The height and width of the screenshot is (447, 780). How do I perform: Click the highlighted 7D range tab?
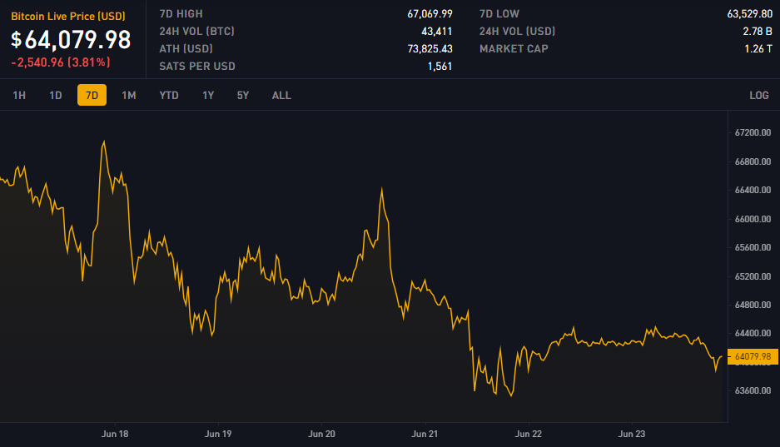(x=92, y=96)
